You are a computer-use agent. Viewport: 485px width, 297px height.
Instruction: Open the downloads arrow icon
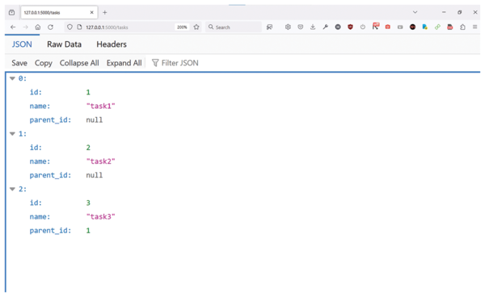click(x=313, y=27)
